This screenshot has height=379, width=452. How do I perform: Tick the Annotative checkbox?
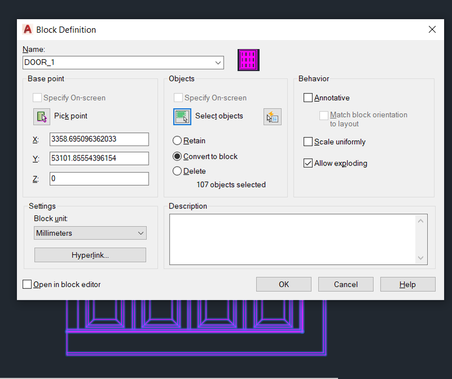click(308, 98)
